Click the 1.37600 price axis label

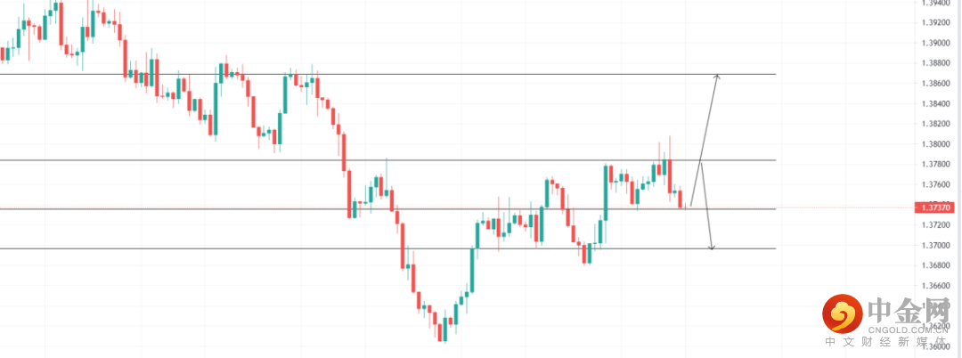pos(934,184)
